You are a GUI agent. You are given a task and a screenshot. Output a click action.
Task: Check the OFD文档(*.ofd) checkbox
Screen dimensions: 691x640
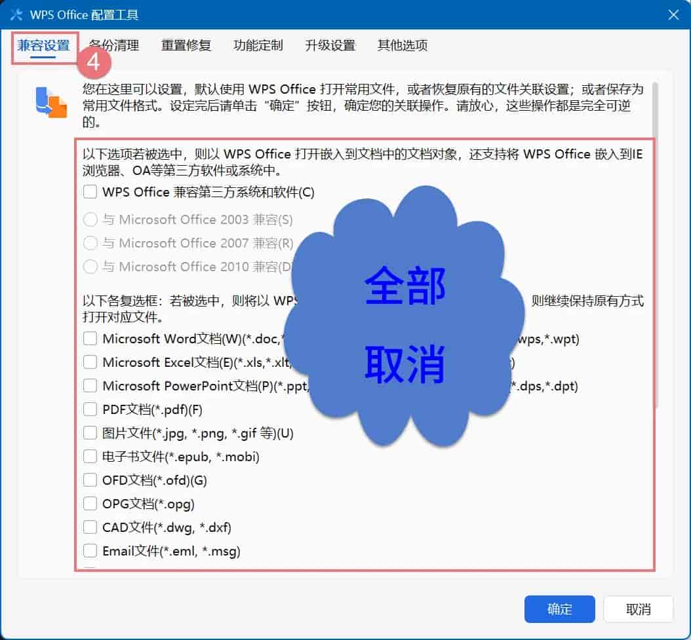point(90,480)
